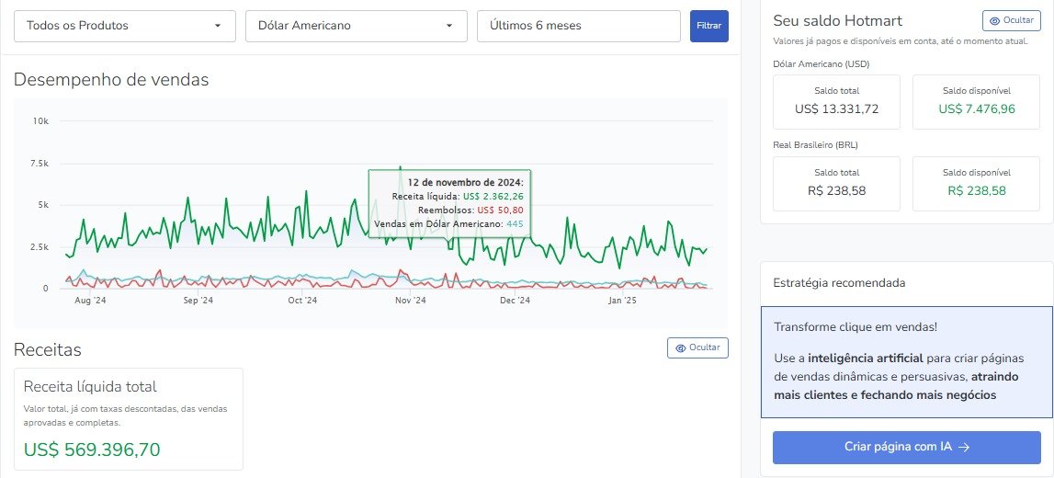Click the caret arrow in Todos os Produtos
The image size is (1054, 478).
click(x=218, y=26)
